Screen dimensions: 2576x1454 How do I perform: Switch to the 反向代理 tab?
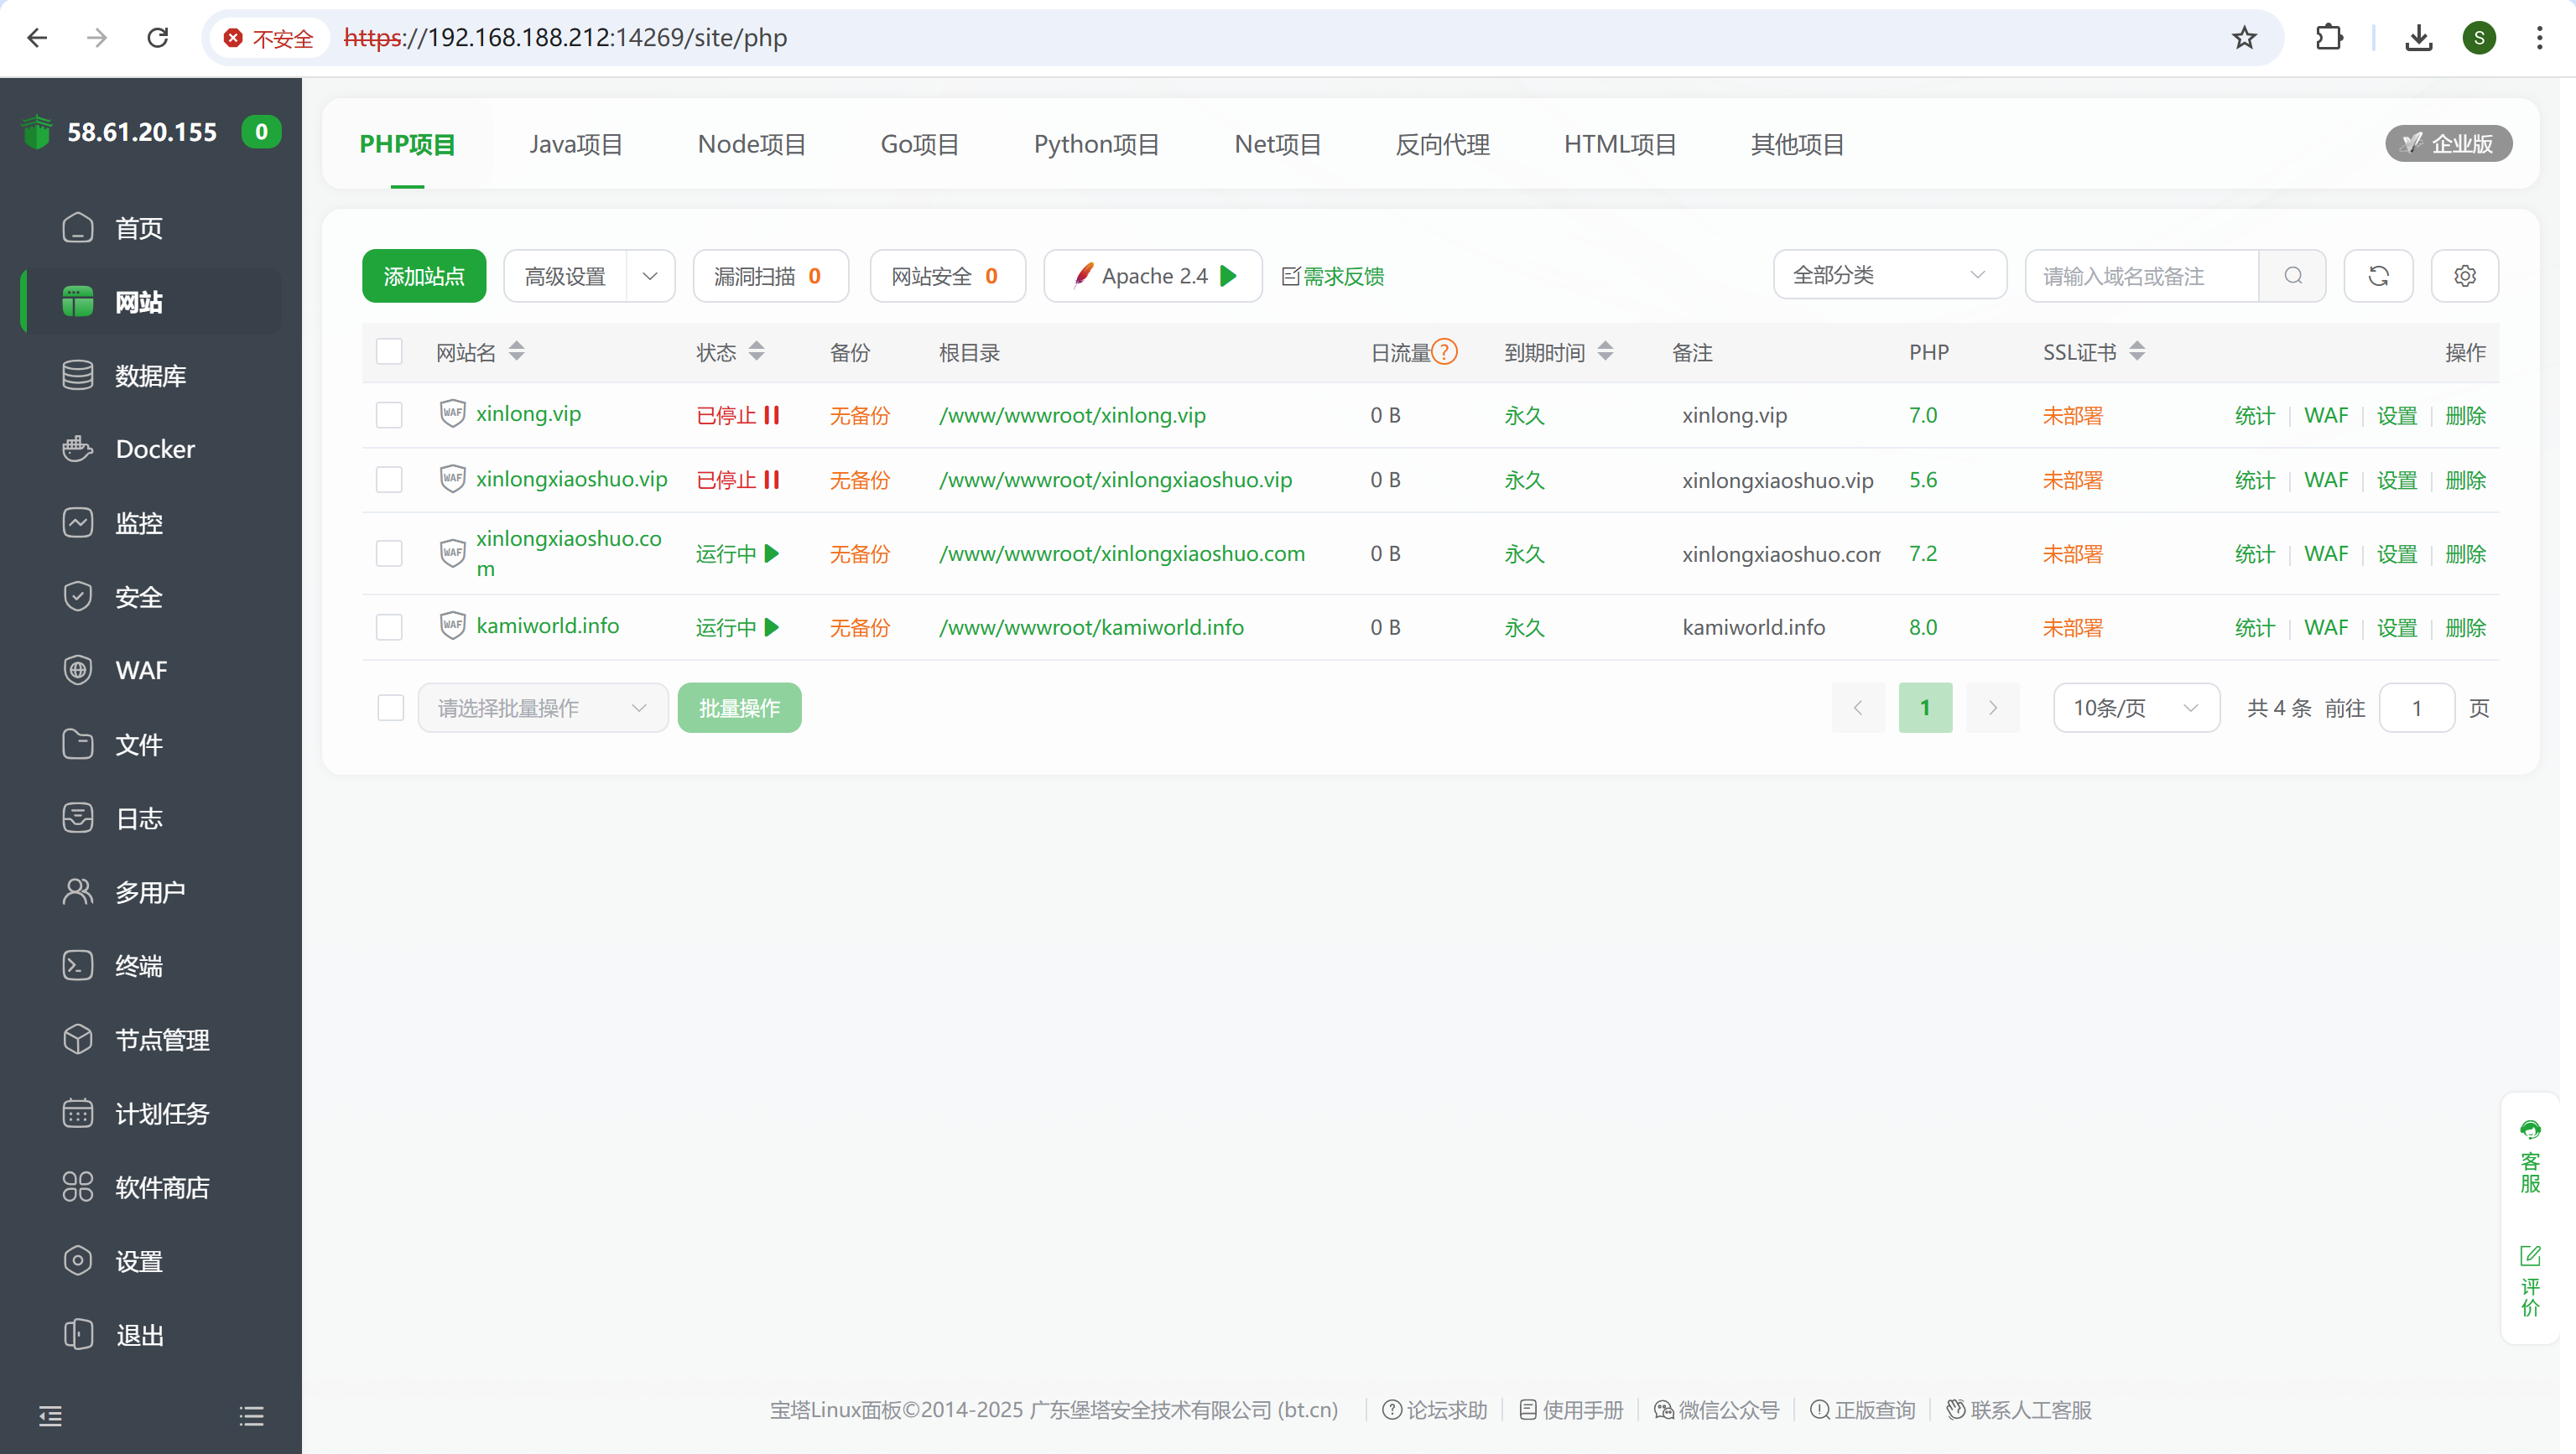click(1442, 144)
